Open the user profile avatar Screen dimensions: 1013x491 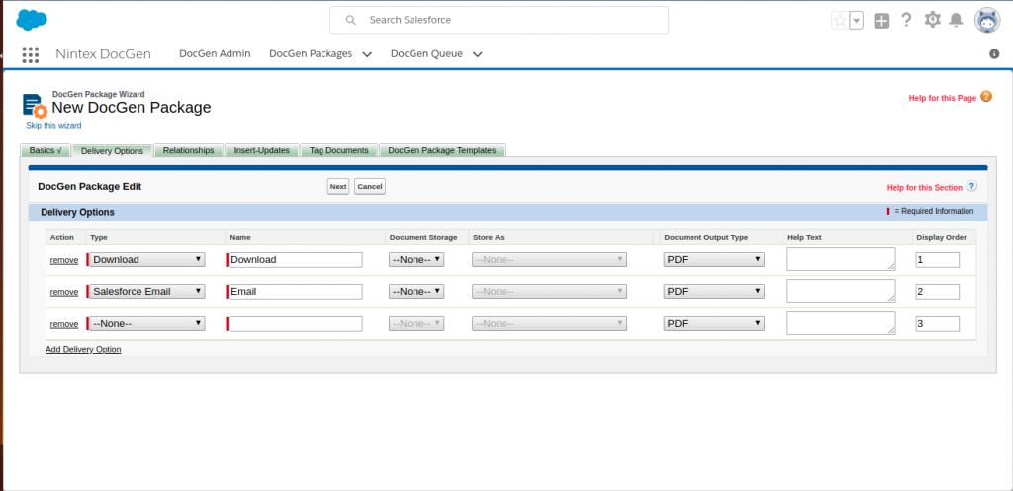(986, 20)
